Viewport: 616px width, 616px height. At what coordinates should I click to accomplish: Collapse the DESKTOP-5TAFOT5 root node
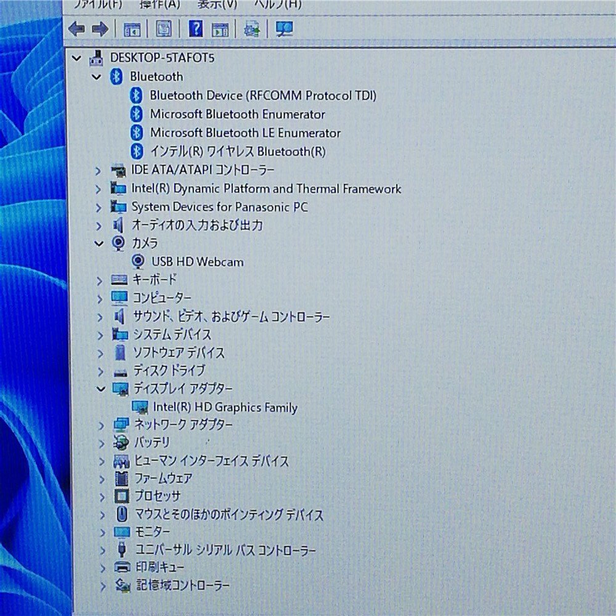pos(76,59)
